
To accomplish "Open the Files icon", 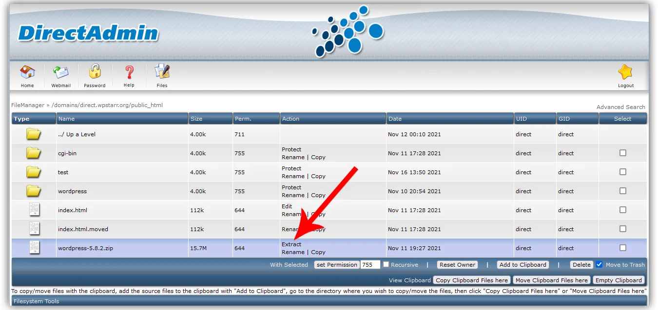I will click(x=162, y=72).
